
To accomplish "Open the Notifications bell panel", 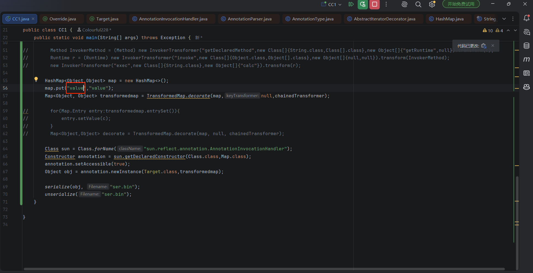I will click(526, 18).
